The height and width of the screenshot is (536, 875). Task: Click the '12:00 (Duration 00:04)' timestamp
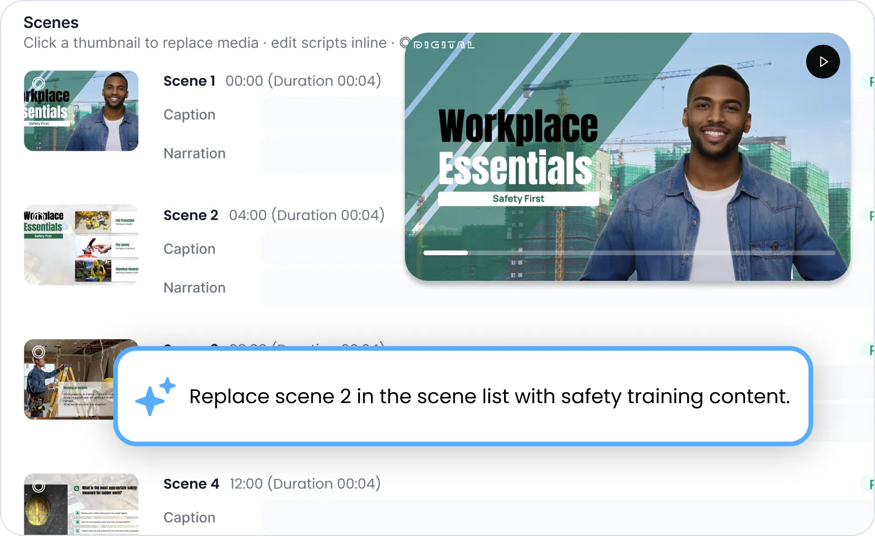pos(305,484)
